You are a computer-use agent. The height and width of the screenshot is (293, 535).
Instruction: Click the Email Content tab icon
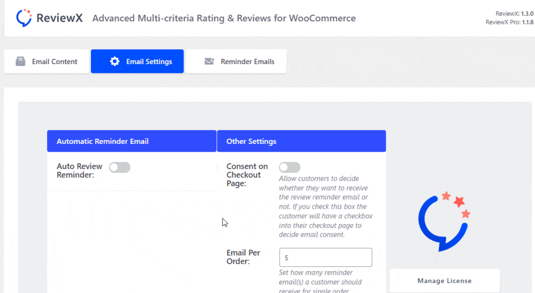(20, 61)
